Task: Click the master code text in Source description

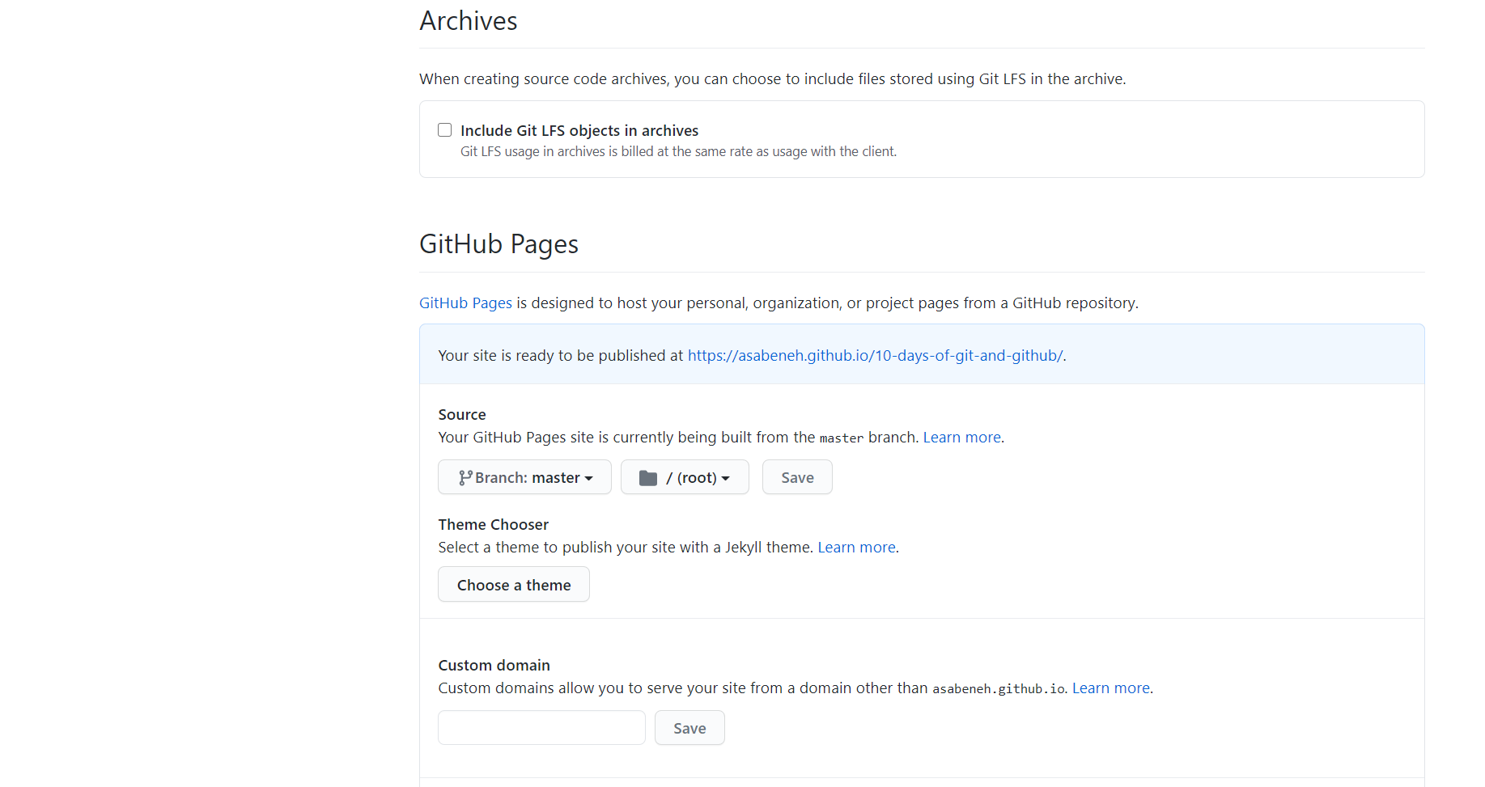Action: click(842, 438)
